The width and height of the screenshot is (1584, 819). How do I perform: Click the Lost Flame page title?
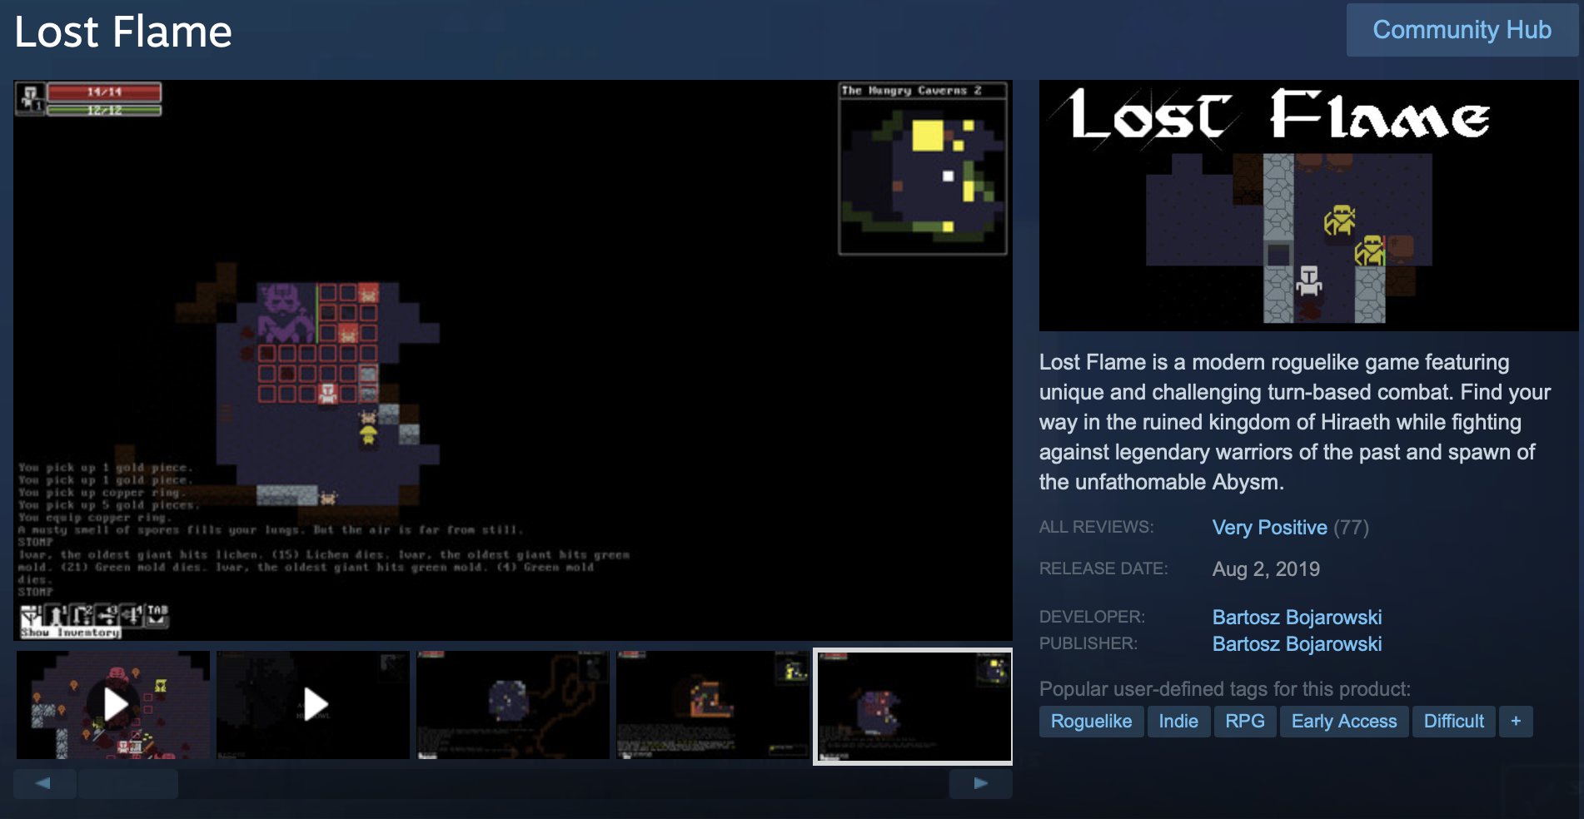point(123,32)
